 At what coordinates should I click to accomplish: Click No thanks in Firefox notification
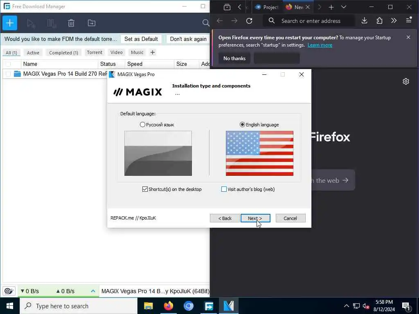tap(234, 58)
